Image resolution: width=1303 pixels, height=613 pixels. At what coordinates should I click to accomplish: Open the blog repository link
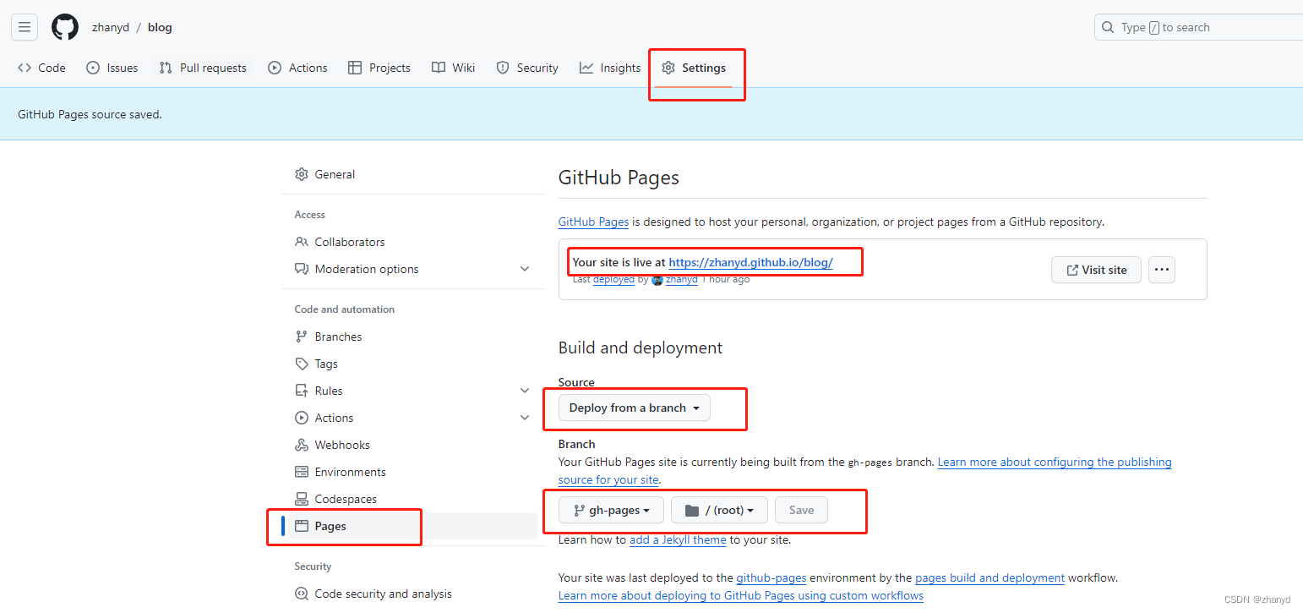click(160, 27)
